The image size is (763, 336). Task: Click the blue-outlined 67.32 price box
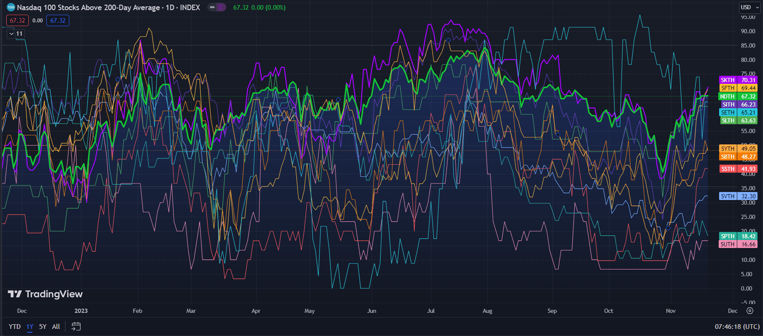coord(58,21)
